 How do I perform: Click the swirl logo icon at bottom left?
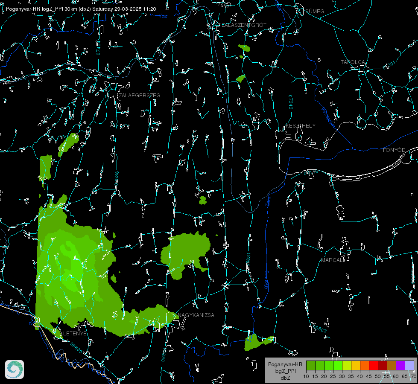tap(15, 369)
